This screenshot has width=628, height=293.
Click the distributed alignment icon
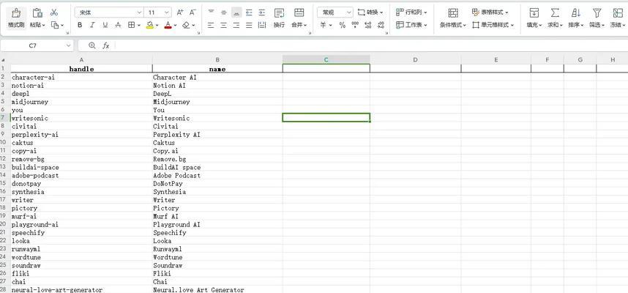[262, 25]
